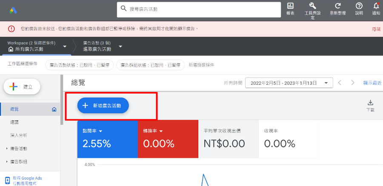Click the 下載 download icon
This screenshot has height=186, width=383.
[x=370, y=103]
